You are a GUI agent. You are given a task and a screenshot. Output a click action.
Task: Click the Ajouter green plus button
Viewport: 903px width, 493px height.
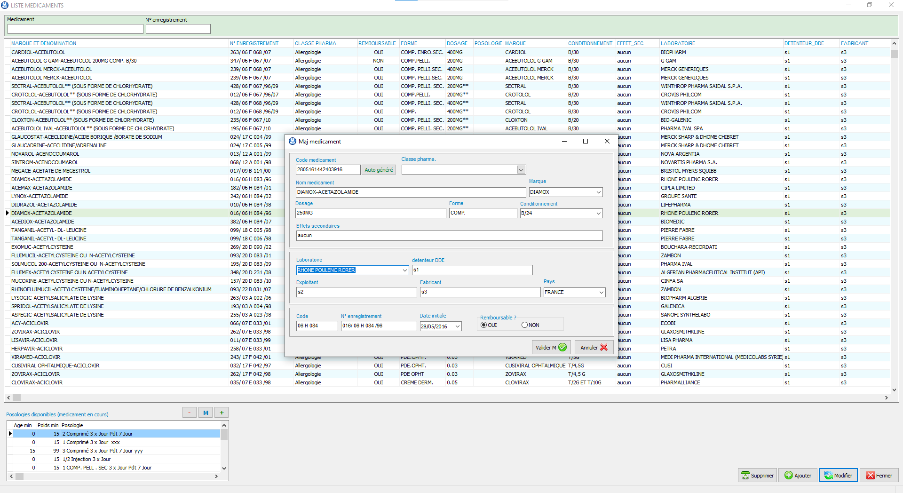pyautogui.click(x=798, y=476)
